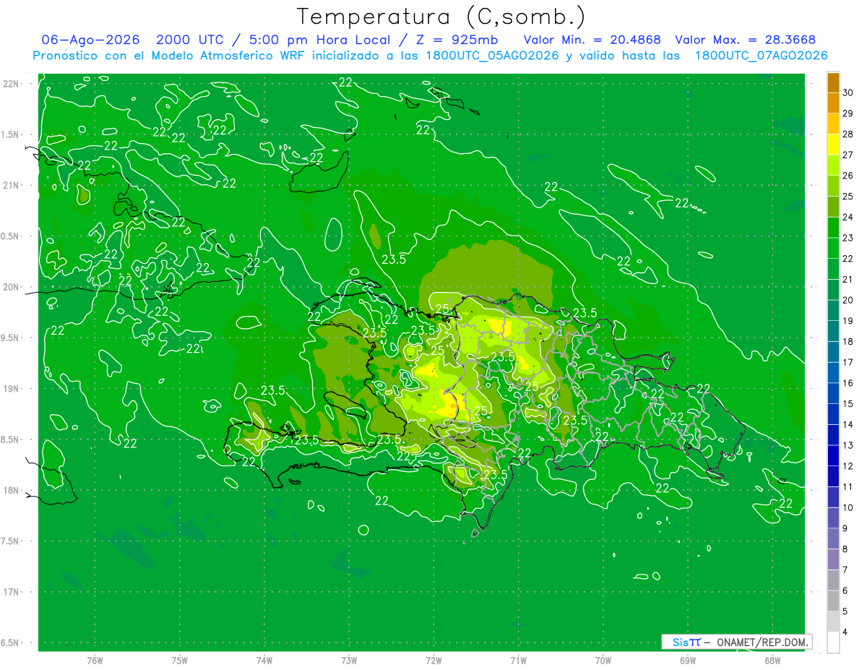This screenshot has height=670, width=867.
Task: Click the "72W" longitude axis label
Action: coord(433,661)
